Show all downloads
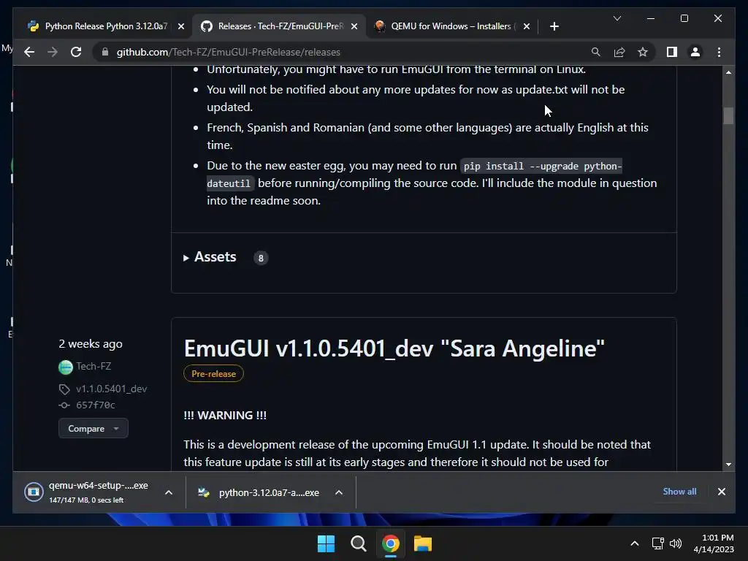 tap(679, 492)
